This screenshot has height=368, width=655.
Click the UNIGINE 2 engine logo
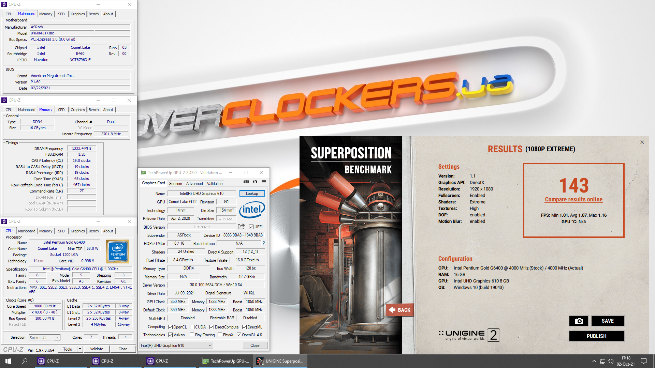469,335
